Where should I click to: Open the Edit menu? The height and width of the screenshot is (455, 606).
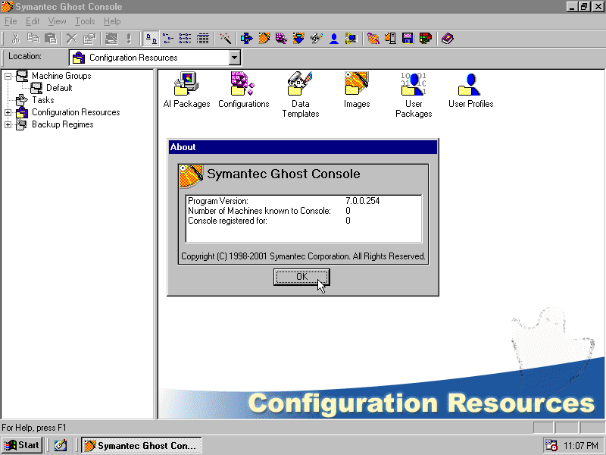click(x=33, y=21)
